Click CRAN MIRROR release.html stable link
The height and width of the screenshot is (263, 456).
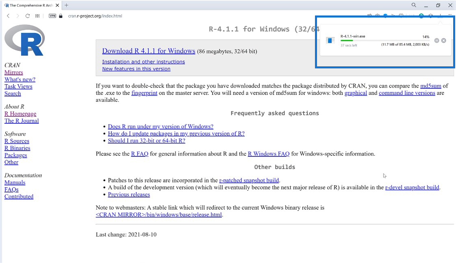[x=159, y=215]
